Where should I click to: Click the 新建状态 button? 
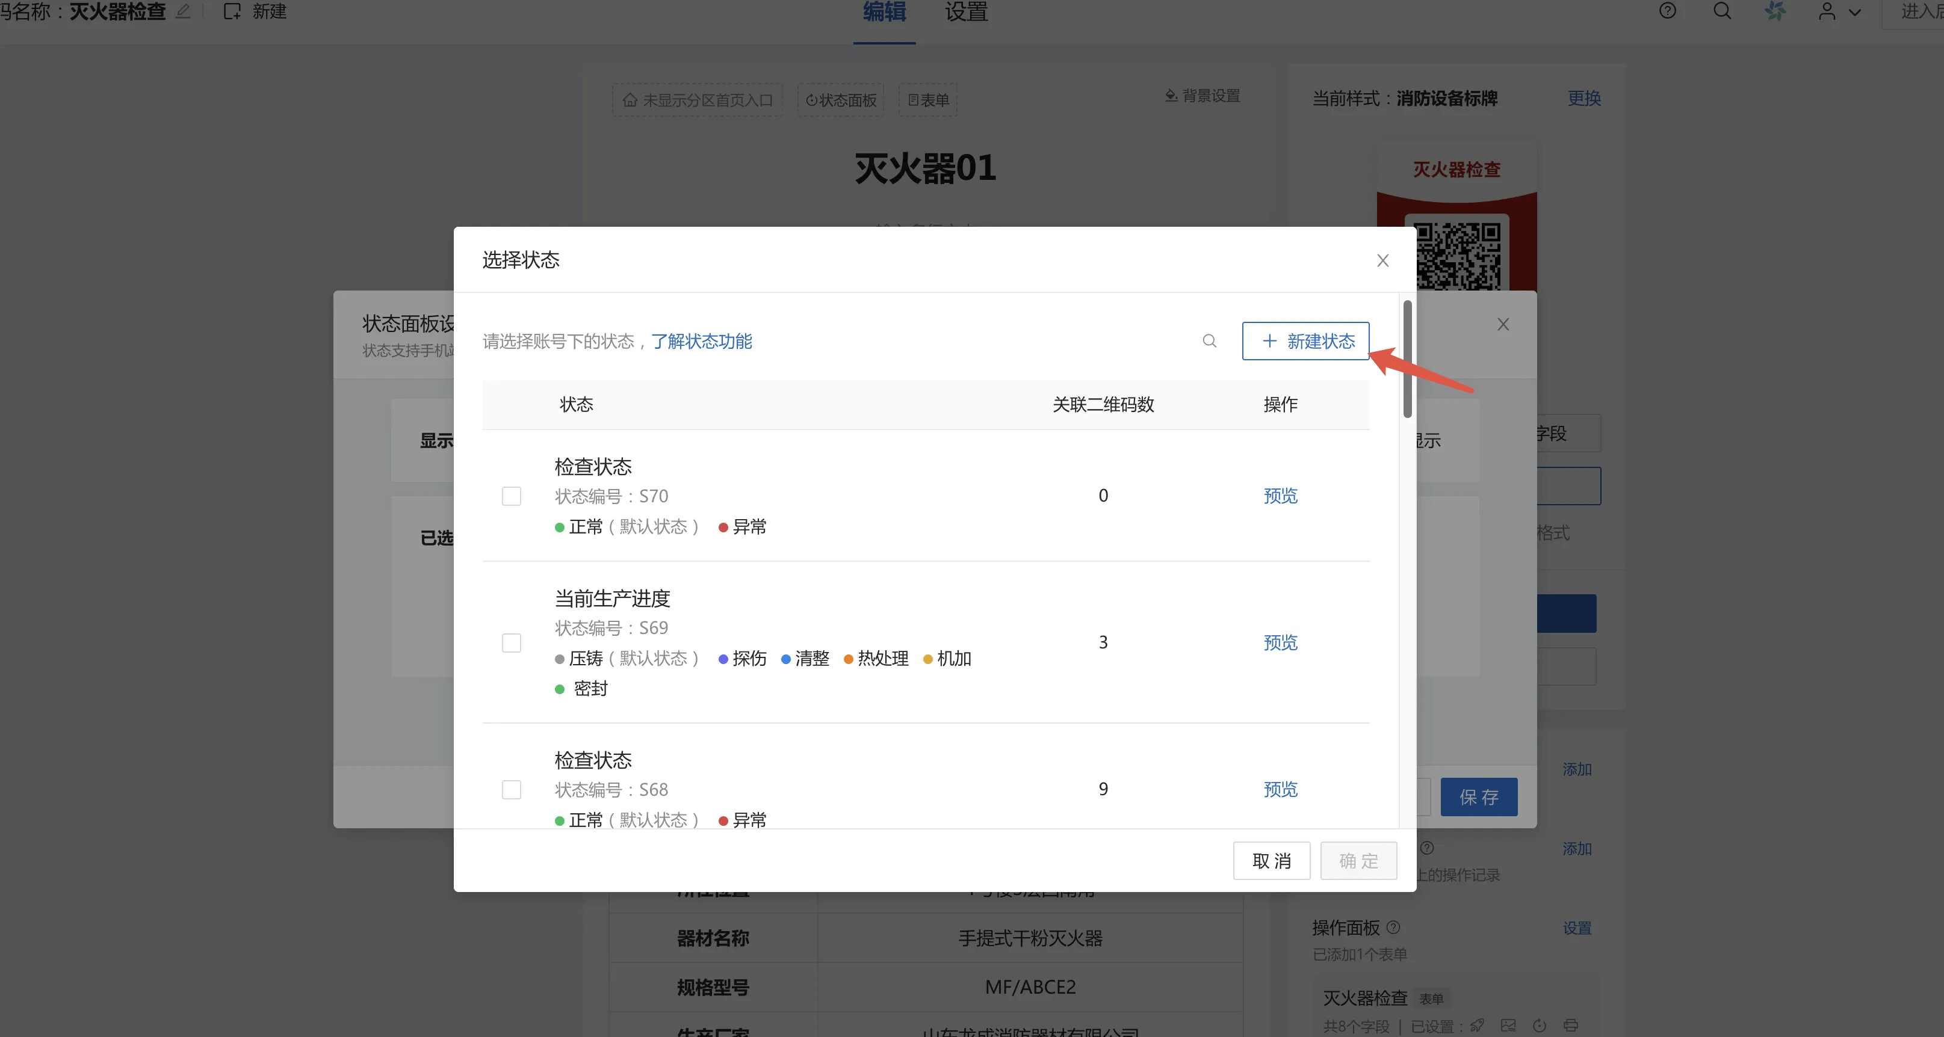[1305, 341]
